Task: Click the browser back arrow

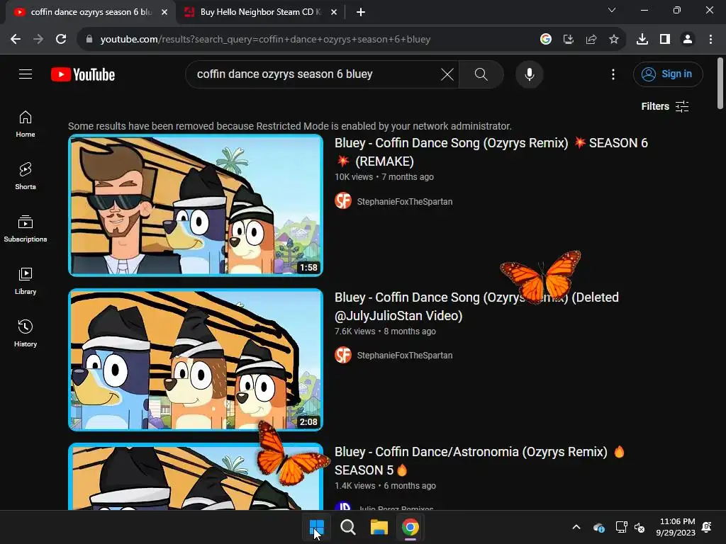Action: tap(16, 40)
